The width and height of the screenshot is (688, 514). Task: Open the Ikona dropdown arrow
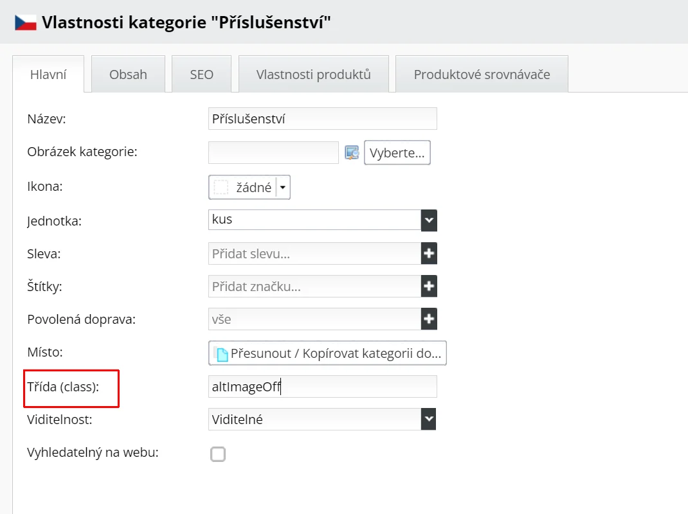283,188
